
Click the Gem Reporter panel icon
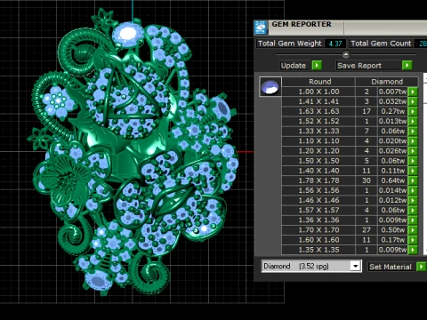click(x=261, y=28)
